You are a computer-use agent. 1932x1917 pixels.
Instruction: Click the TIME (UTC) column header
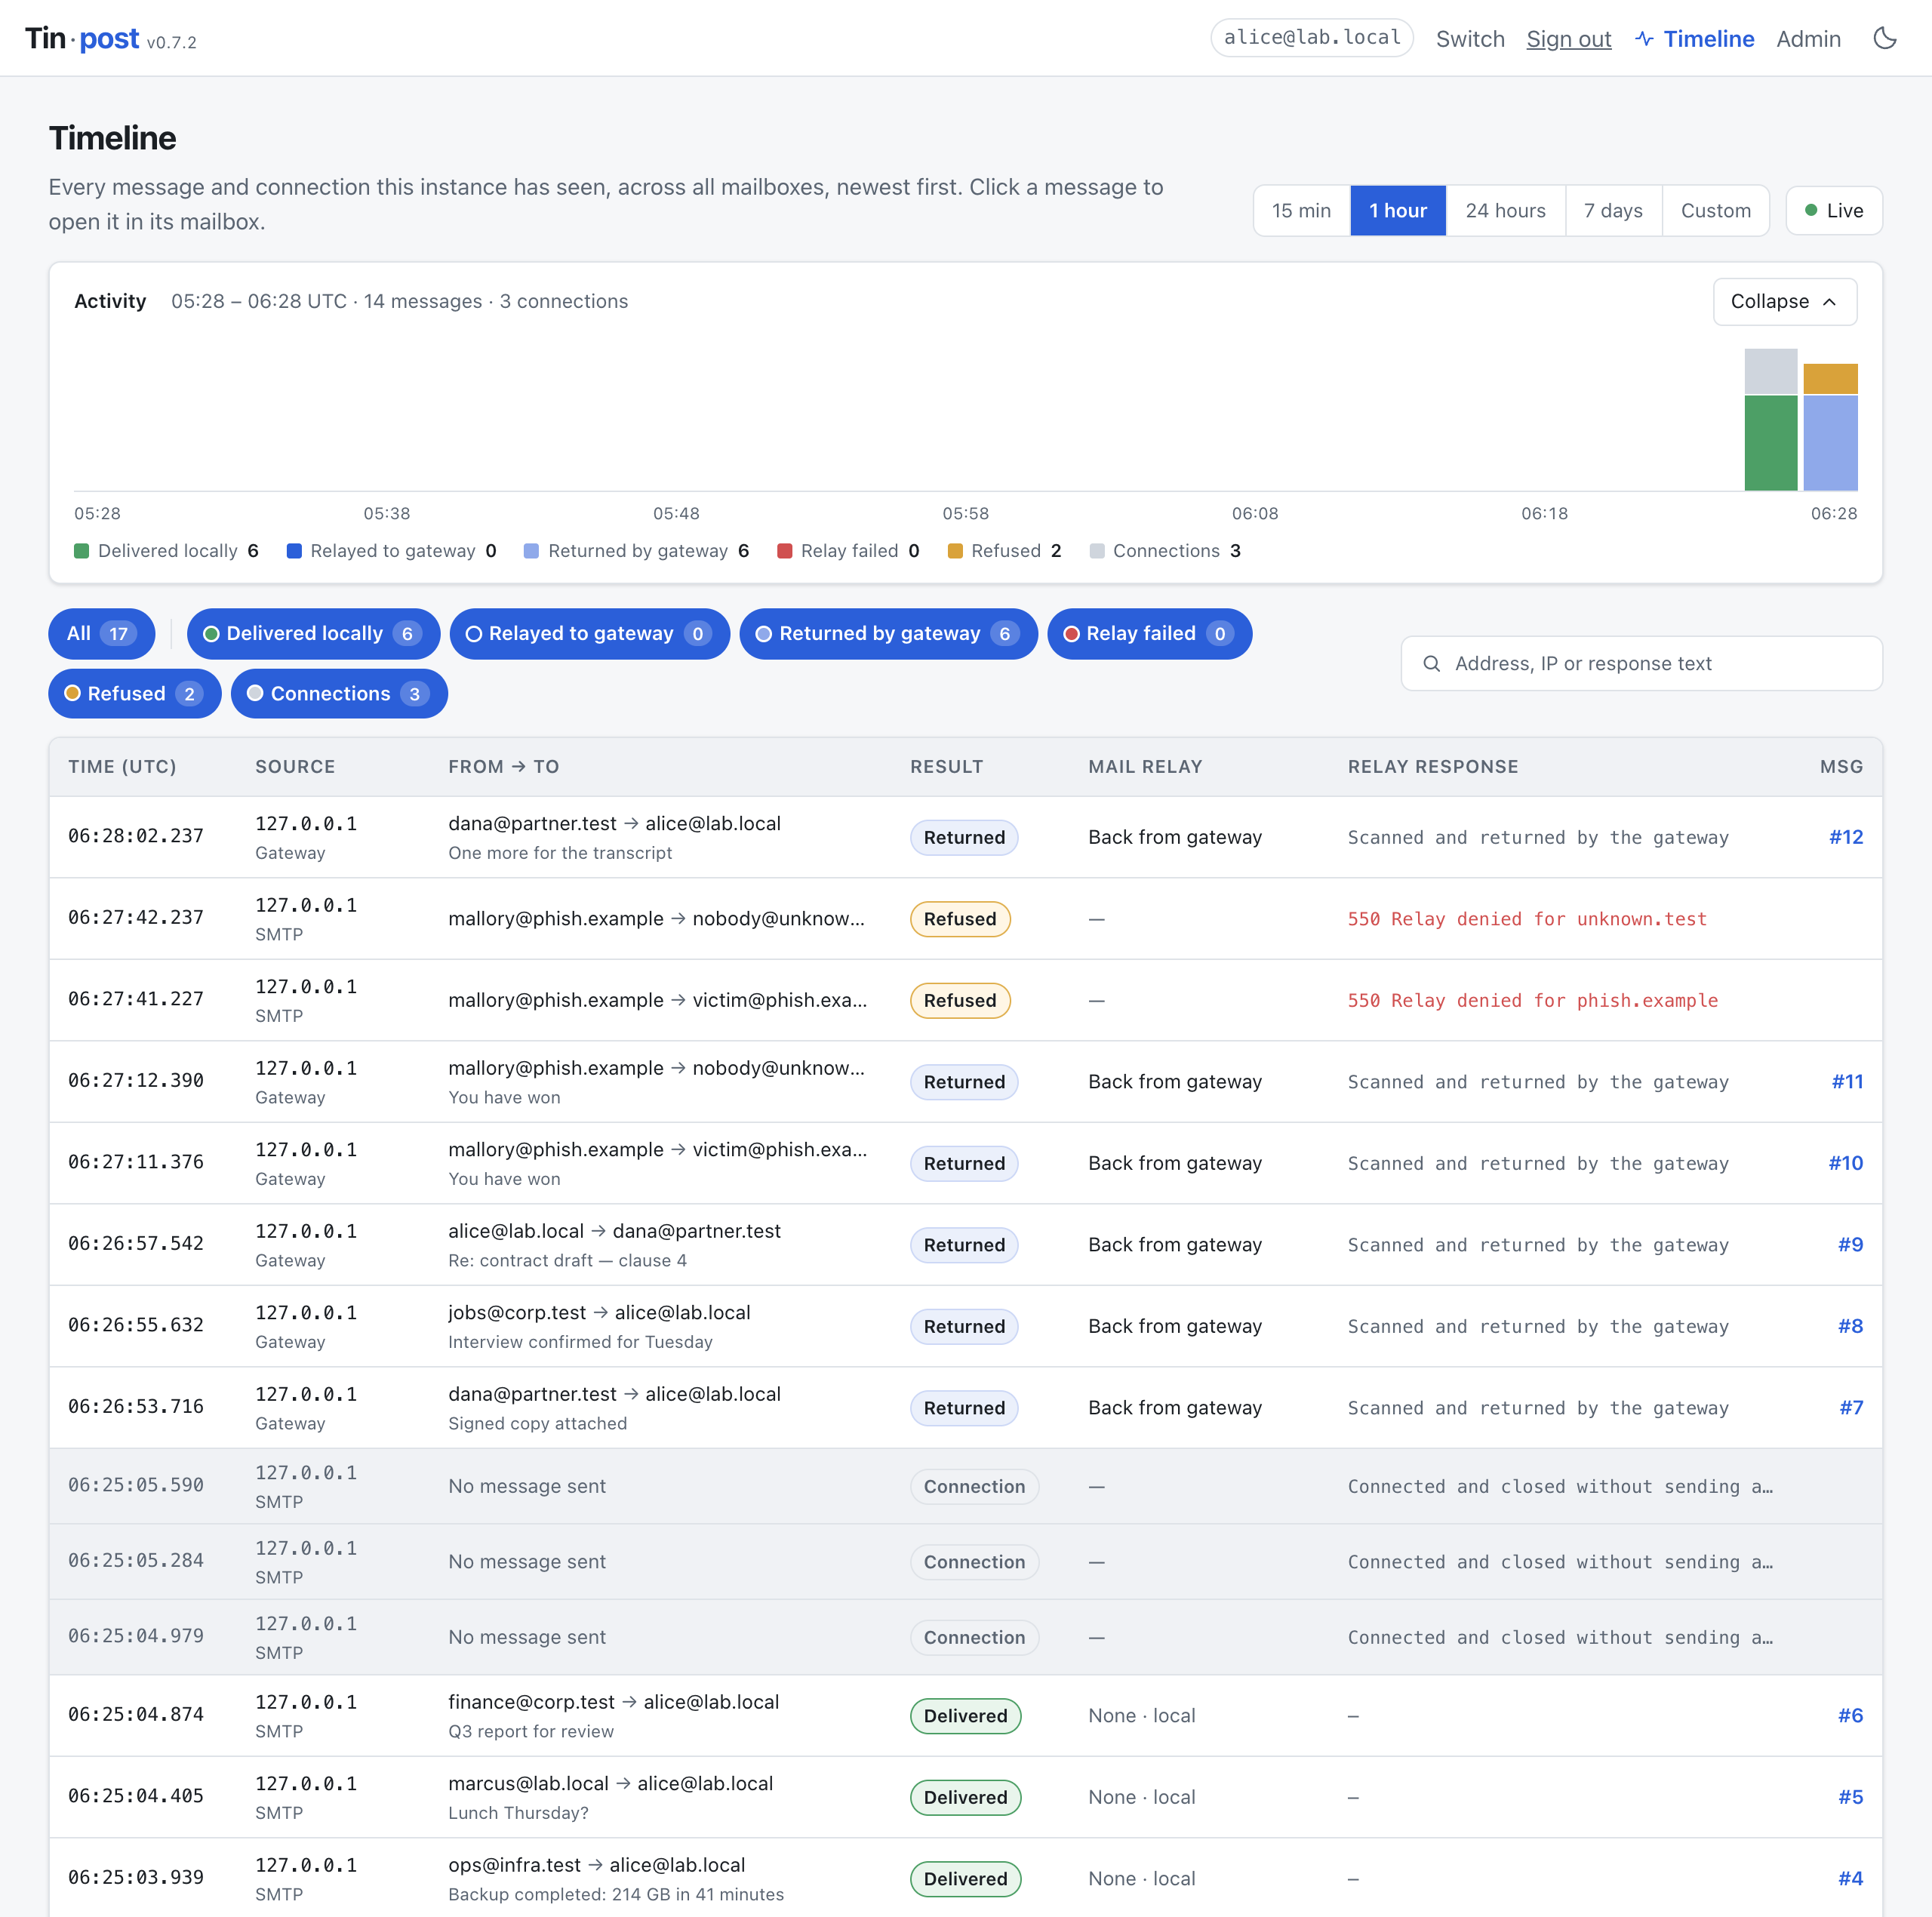point(122,767)
